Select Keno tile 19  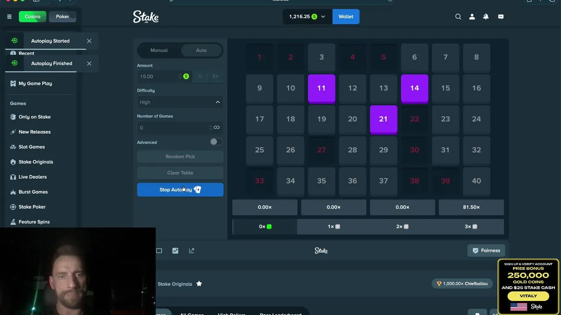click(x=322, y=119)
